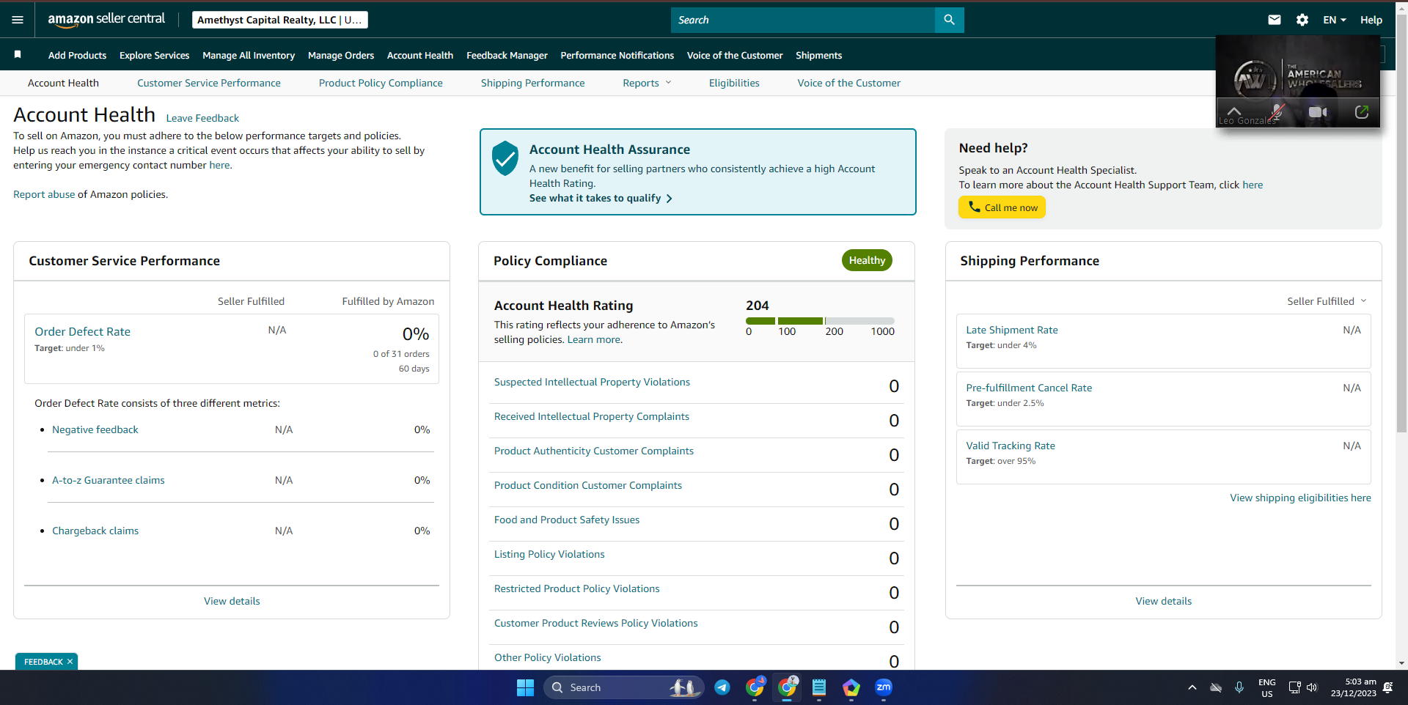Close the FEEDBACK tab

pyautogui.click(x=70, y=662)
